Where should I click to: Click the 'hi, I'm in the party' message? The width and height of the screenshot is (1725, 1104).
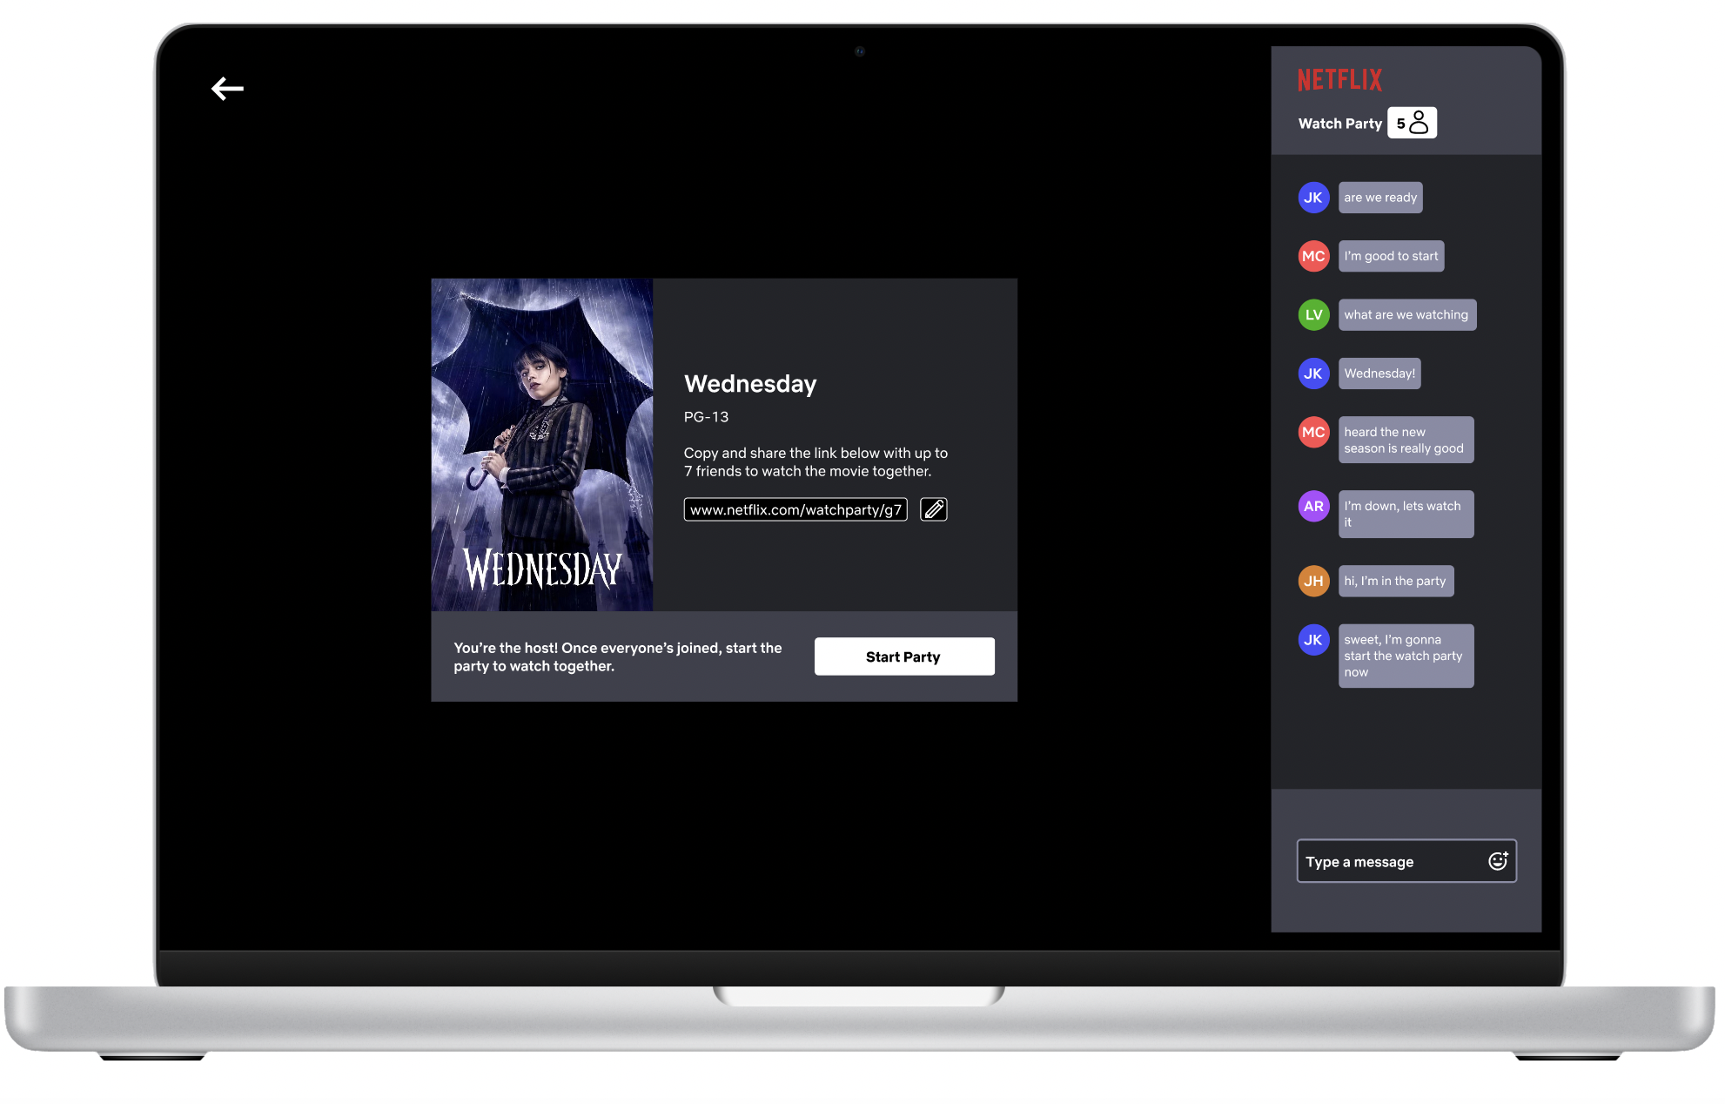(1395, 581)
